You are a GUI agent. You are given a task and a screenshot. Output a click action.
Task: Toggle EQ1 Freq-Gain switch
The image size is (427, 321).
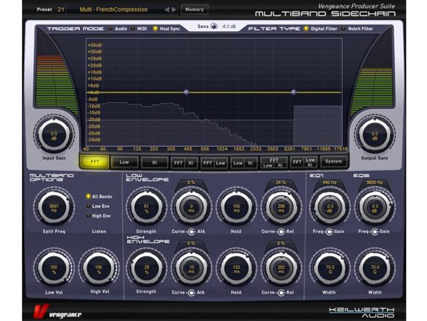[x=329, y=232]
